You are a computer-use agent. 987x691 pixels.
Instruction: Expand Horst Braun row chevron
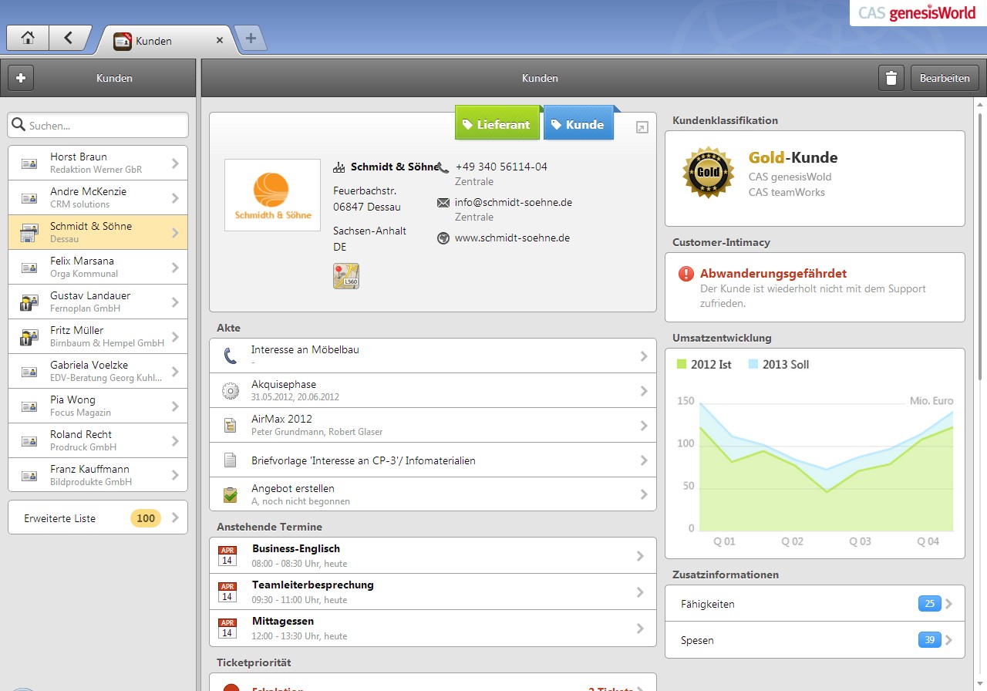[175, 163]
